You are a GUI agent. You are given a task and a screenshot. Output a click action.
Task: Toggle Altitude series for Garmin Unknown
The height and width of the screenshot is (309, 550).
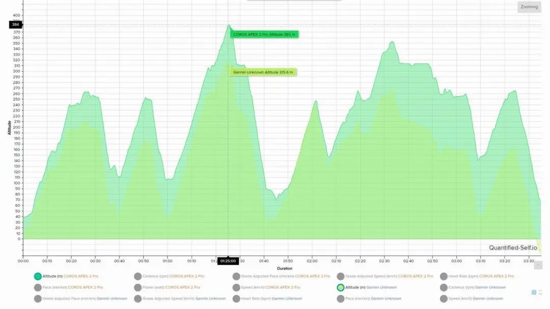point(340,288)
